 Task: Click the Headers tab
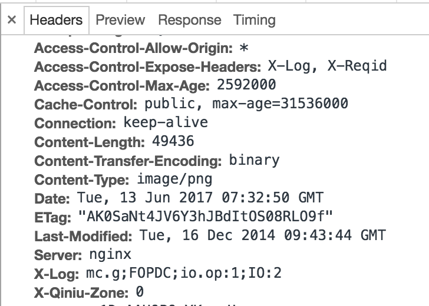56,20
